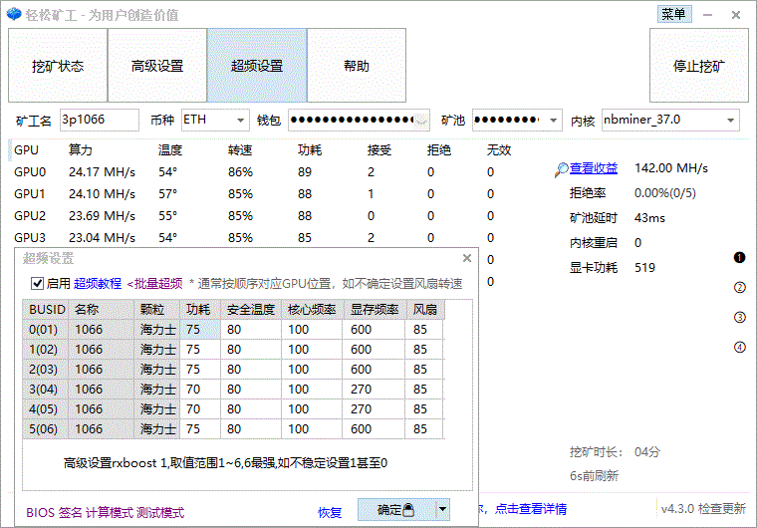Open the 币种 ETH dropdown
Image resolution: width=757 pixels, height=528 pixels.
click(x=241, y=121)
